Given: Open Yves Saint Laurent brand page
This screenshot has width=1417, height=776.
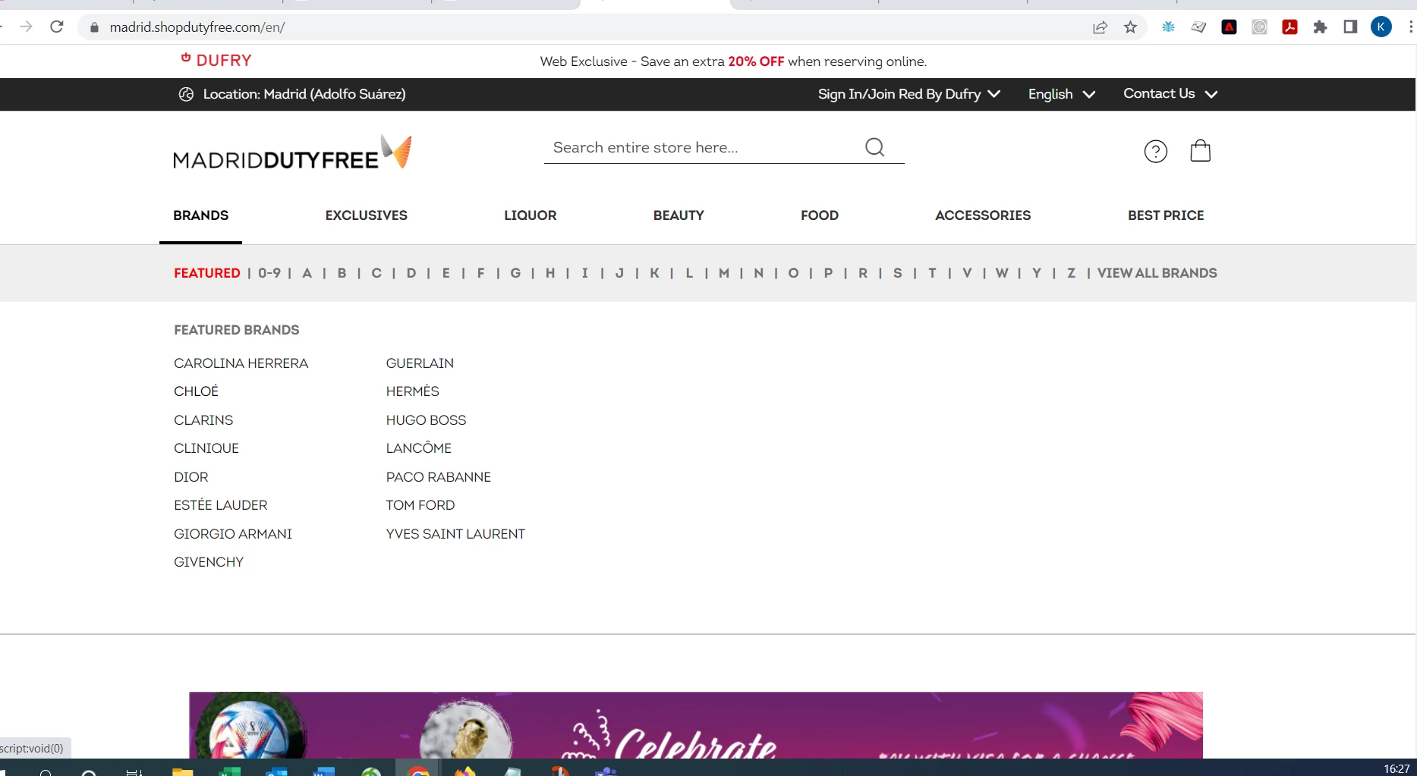Looking at the screenshot, I should [455, 534].
